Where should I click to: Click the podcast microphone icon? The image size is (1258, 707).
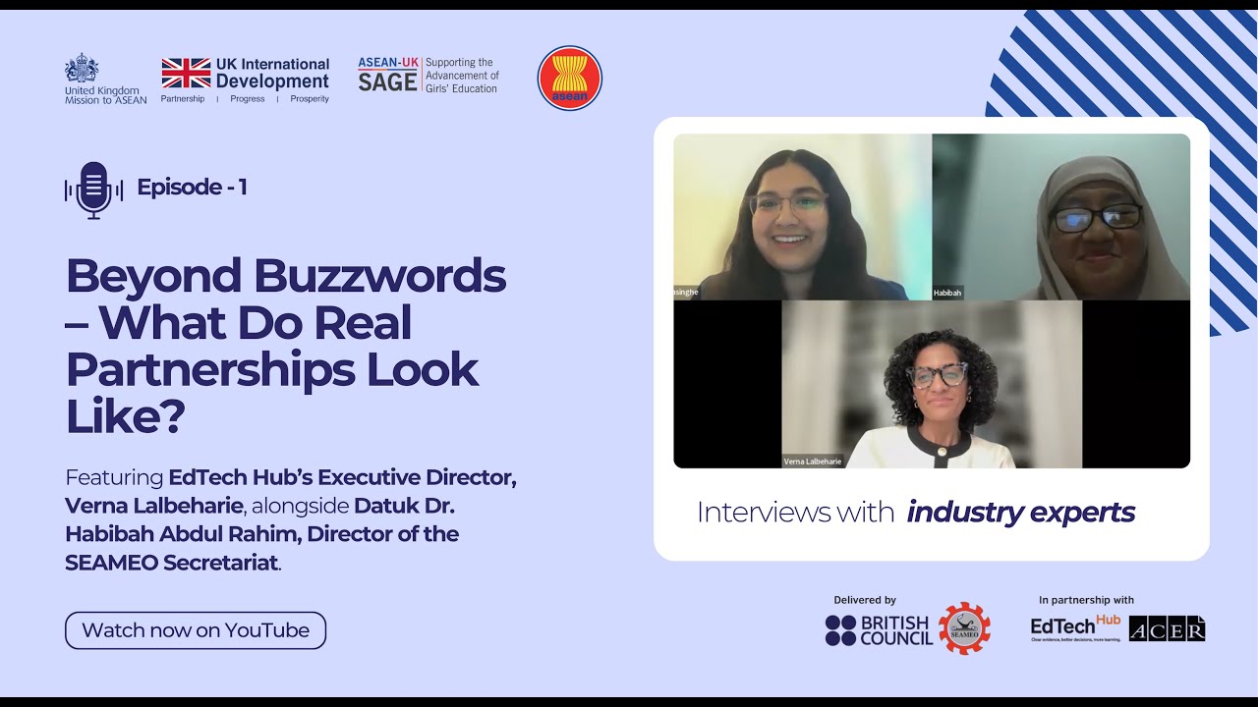click(94, 190)
